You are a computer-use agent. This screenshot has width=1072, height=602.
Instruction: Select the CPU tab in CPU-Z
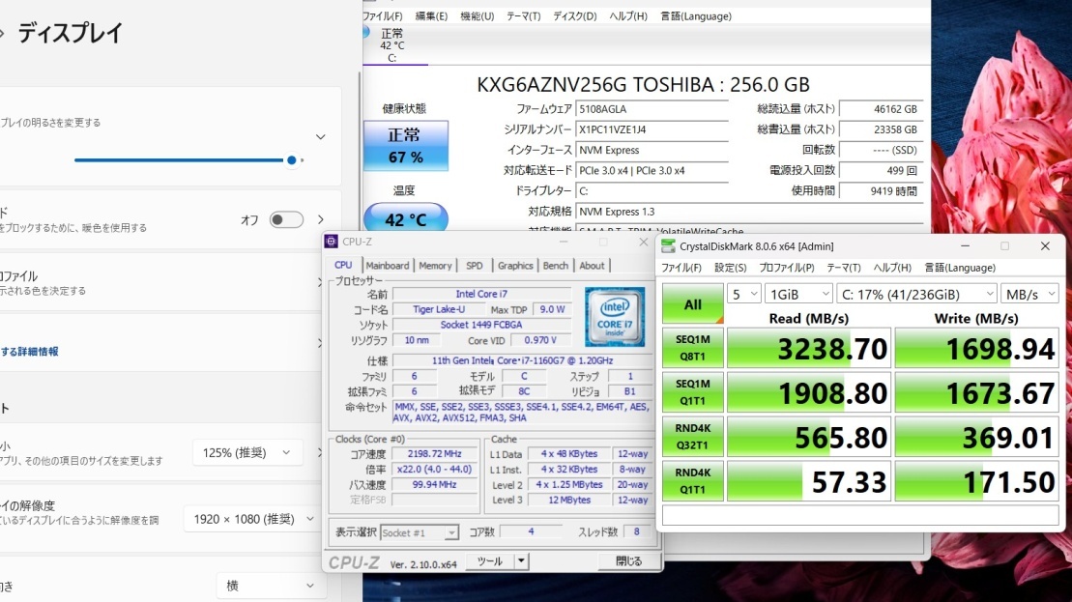[343, 265]
